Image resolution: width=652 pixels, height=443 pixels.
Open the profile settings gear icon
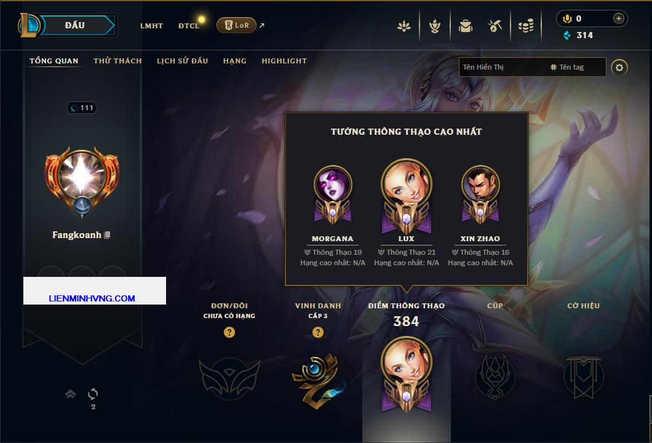[x=619, y=68]
